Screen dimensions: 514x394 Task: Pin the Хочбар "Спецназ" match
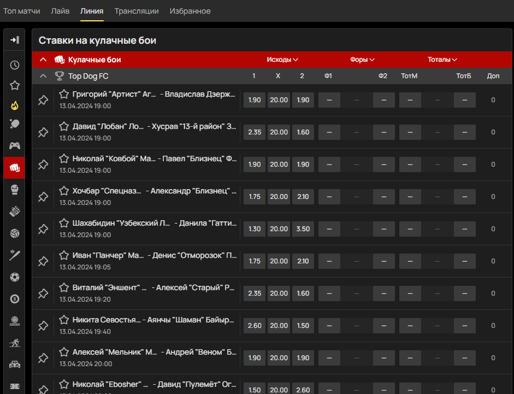[43, 197]
